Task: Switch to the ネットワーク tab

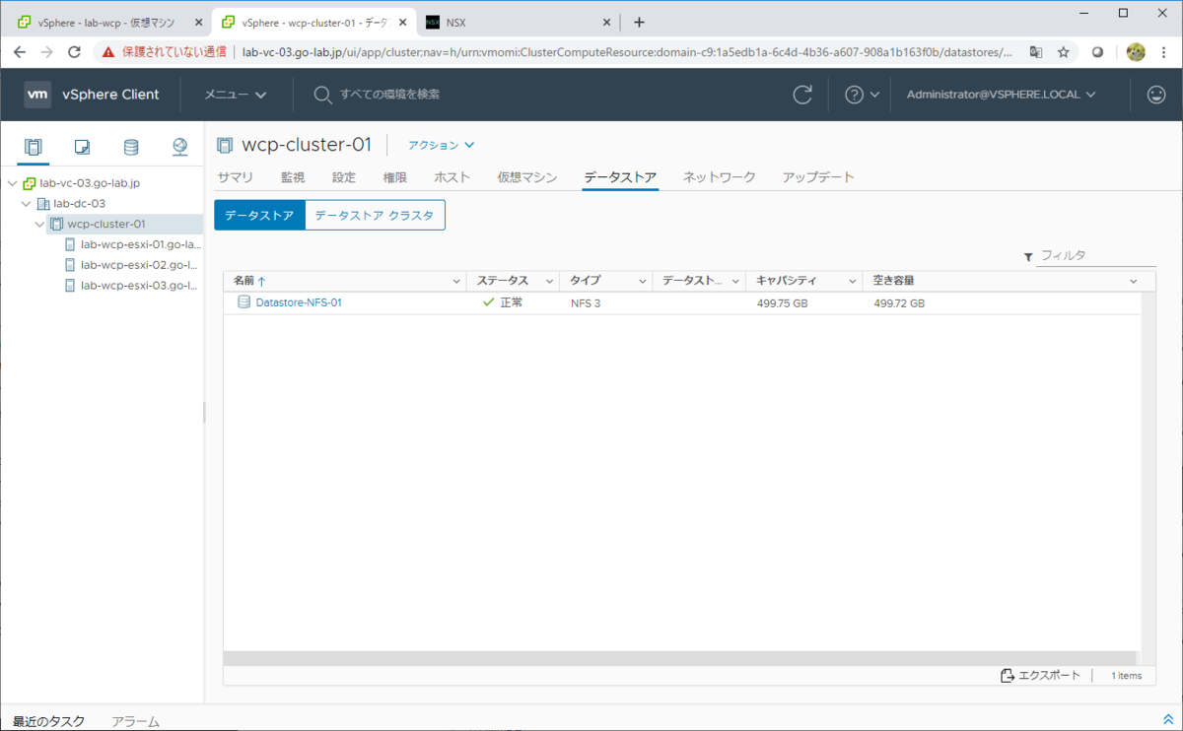Action: click(x=720, y=177)
